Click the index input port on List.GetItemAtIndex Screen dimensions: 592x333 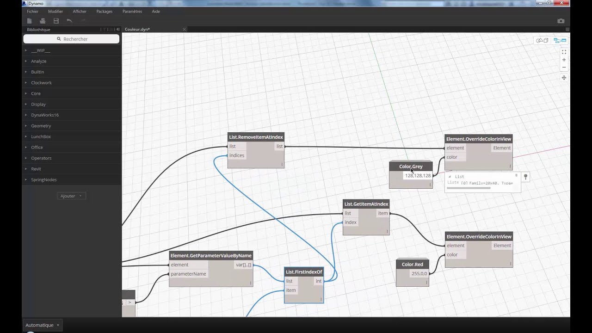click(351, 222)
